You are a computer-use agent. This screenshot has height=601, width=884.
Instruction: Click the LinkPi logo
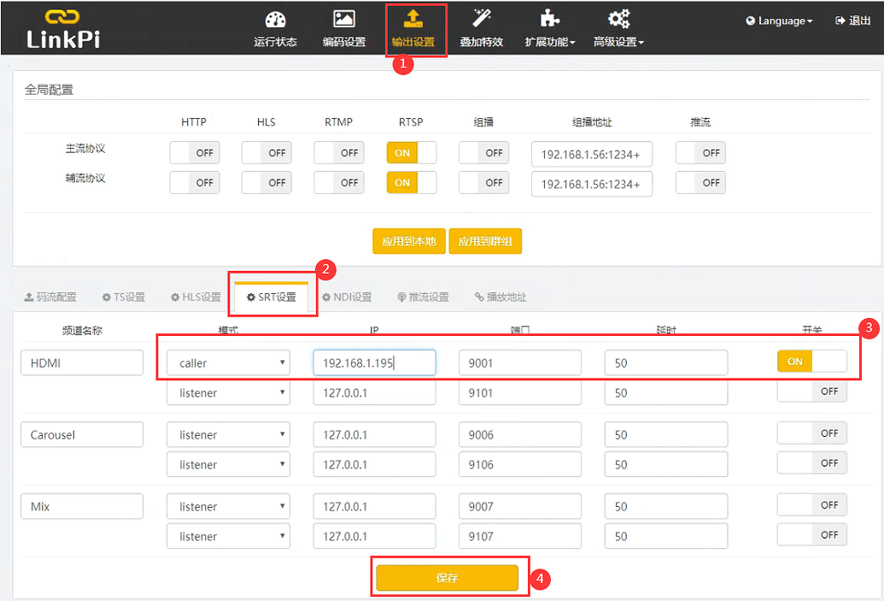(61, 28)
